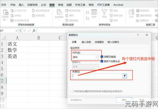Expand the Refresh All dropdown arrow
The width and height of the screenshot is (158, 109).
(59, 20)
